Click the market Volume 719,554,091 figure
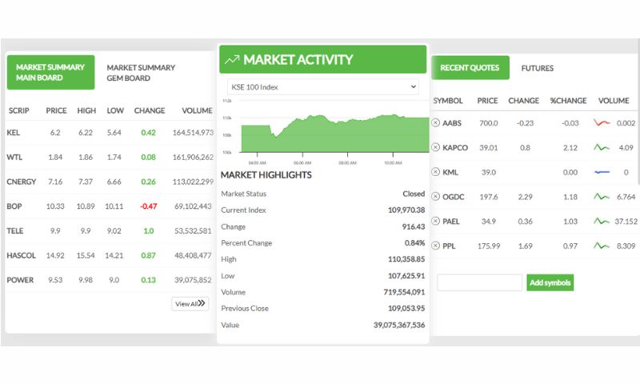Viewport: 640px width, 384px height. point(404,292)
